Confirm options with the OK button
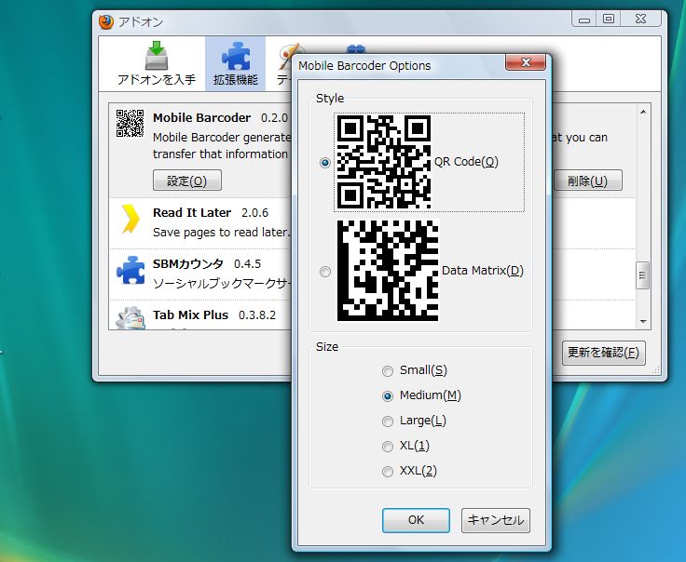The width and height of the screenshot is (686, 562). 416,520
